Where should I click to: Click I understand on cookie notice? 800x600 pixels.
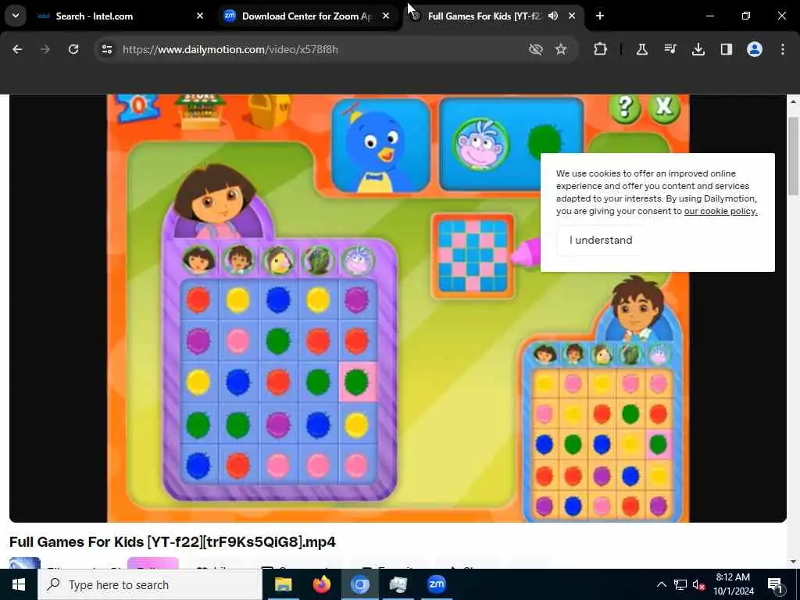click(601, 240)
